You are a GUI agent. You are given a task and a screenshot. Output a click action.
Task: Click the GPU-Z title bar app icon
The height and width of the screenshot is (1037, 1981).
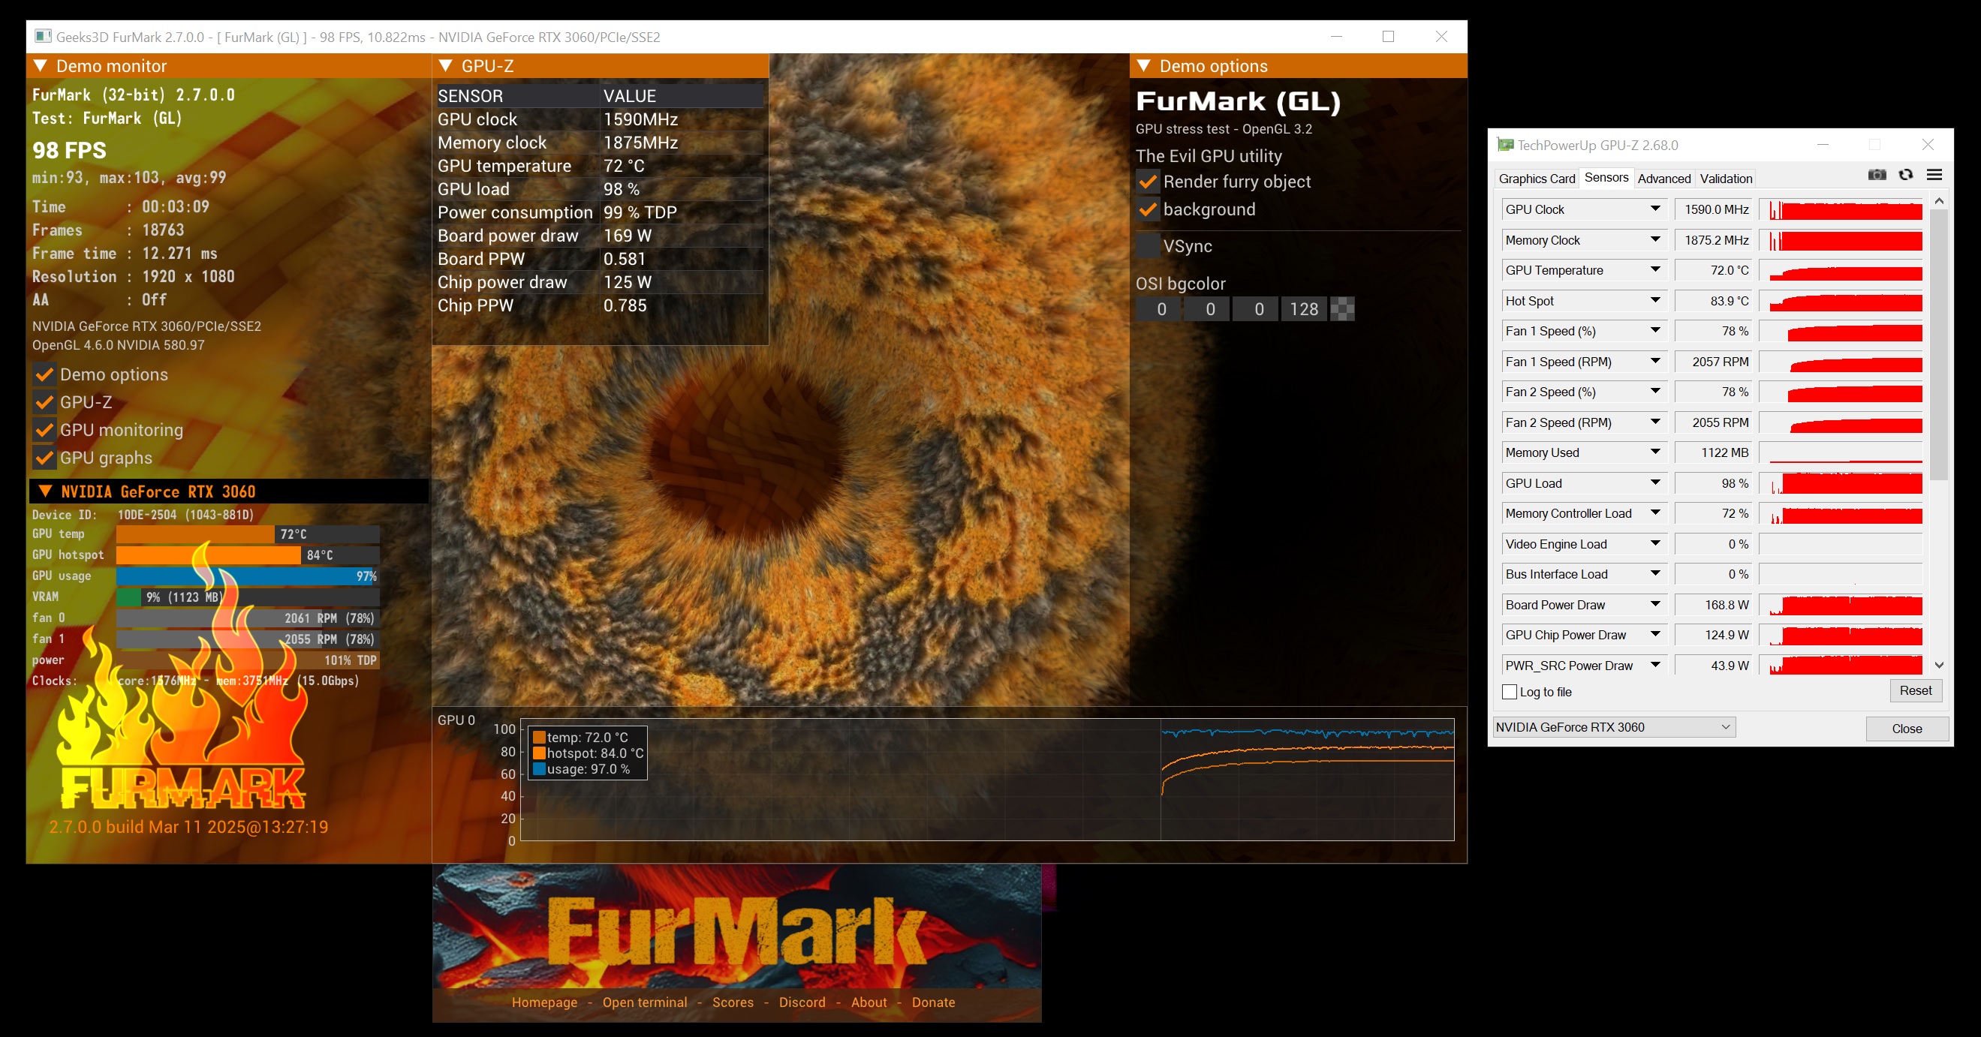1505,145
